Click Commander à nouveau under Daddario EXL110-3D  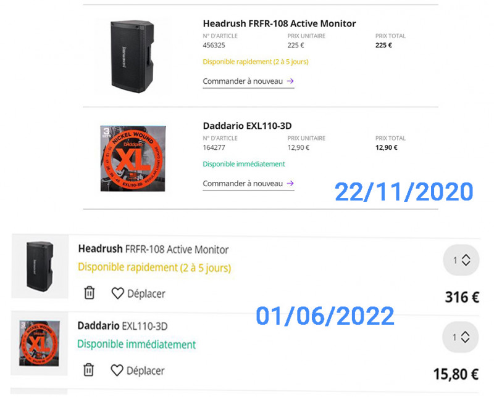click(248, 183)
